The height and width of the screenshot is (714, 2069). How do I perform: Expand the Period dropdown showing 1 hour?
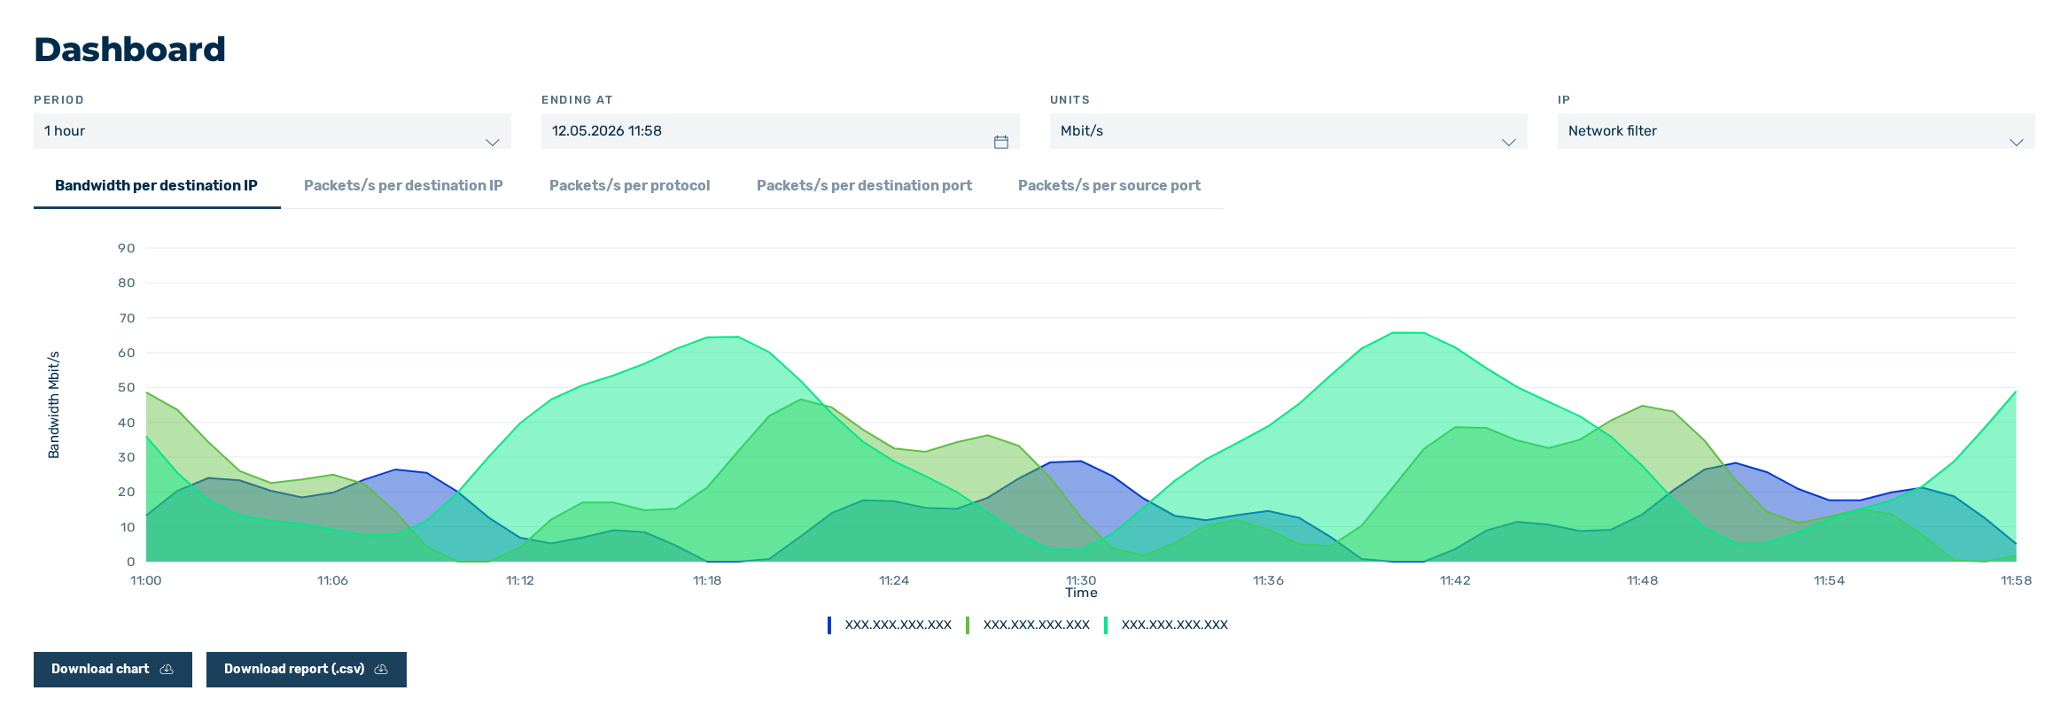point(272,131)
